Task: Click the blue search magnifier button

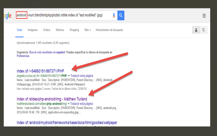Action: pyautogui.click(x=121, y=15)
